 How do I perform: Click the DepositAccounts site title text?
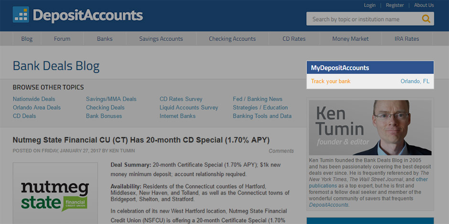(x=87, y=15)
